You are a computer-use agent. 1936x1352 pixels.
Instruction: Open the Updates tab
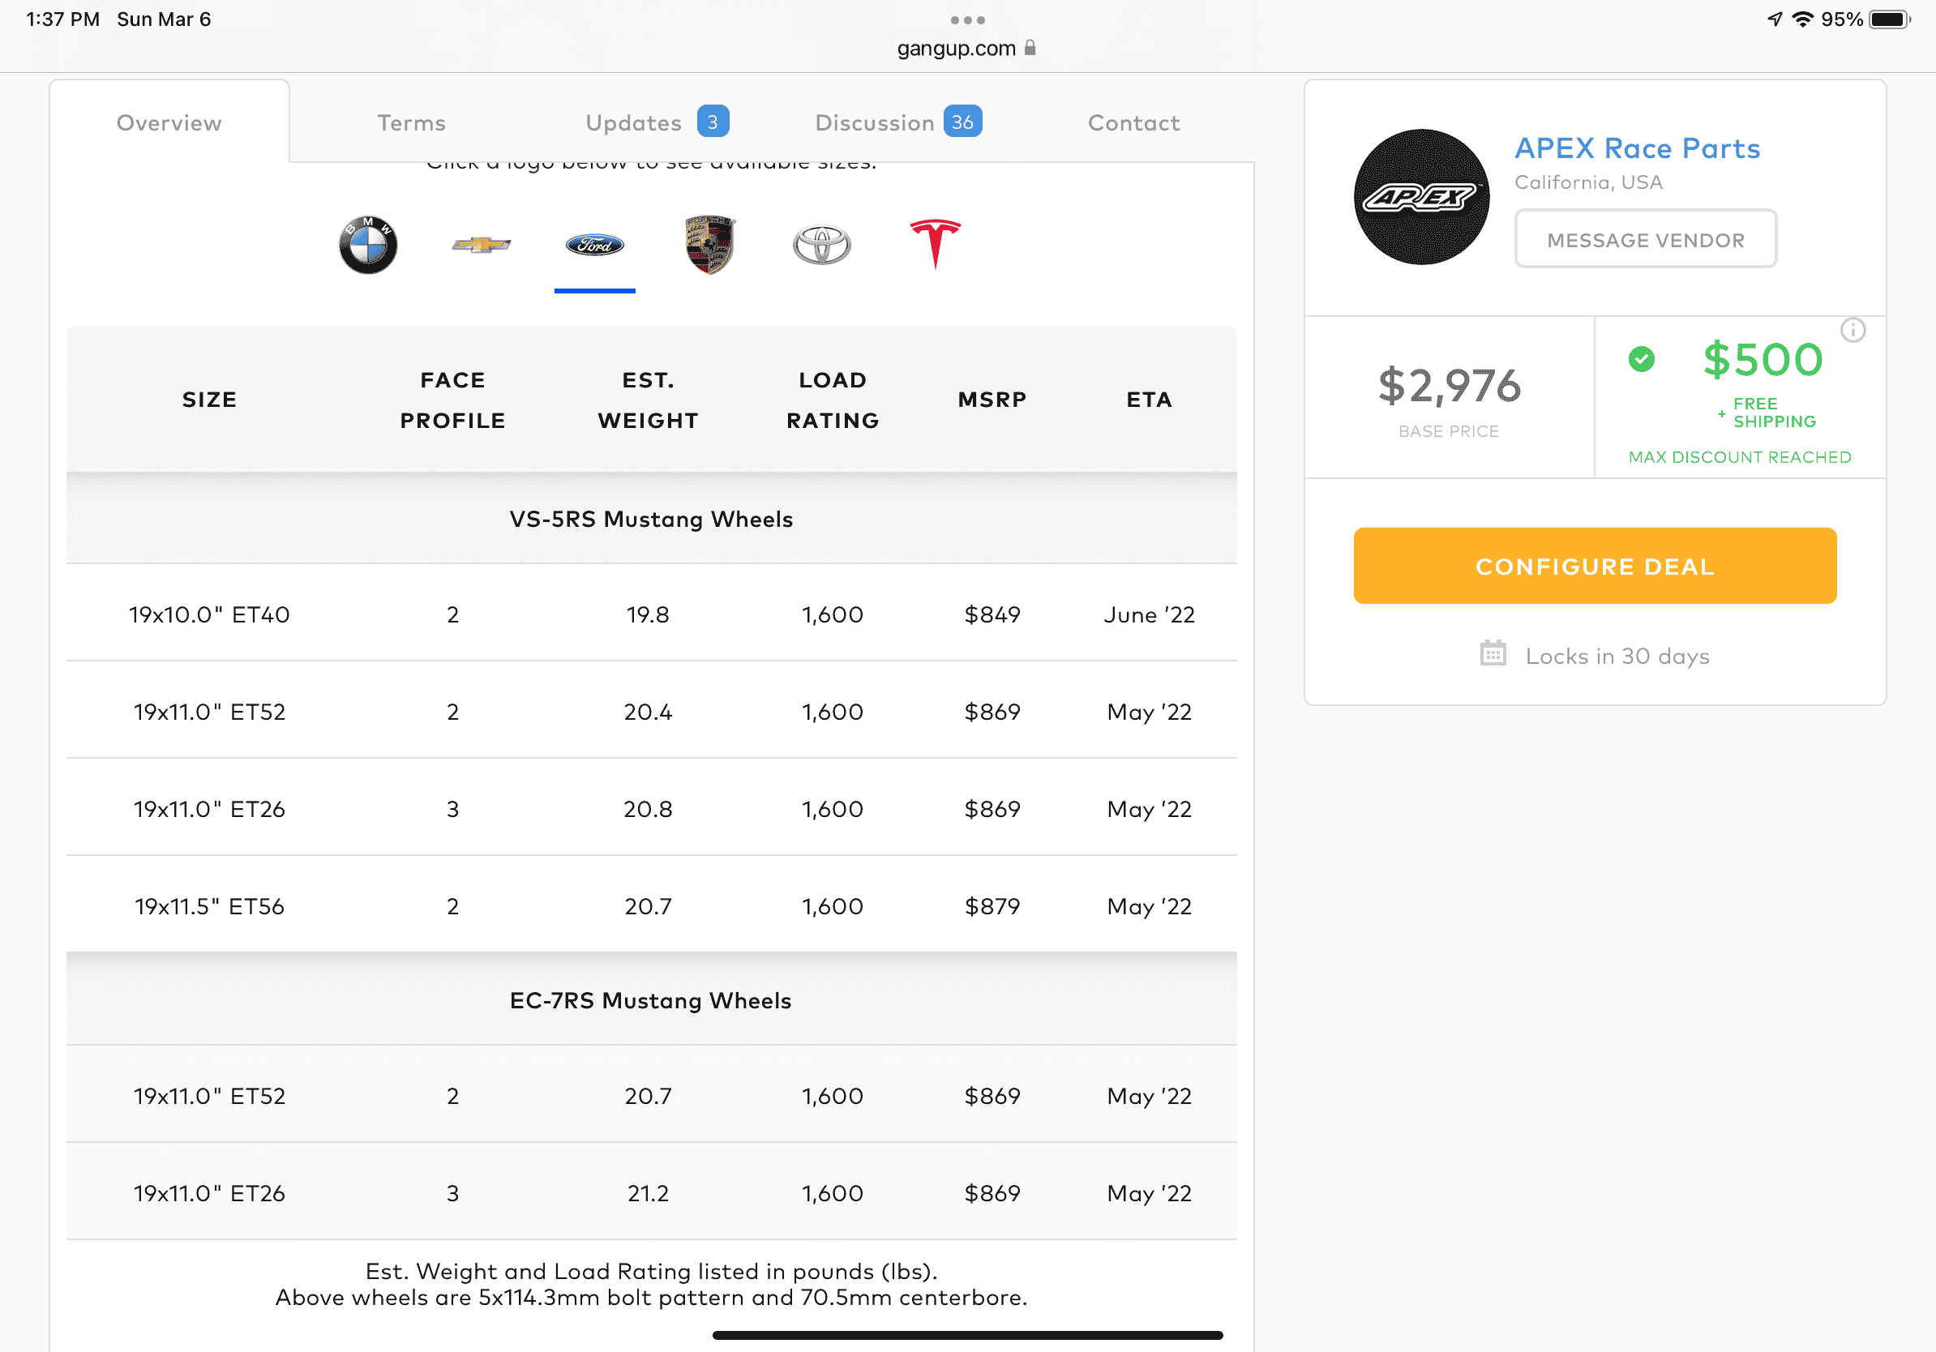657,123
